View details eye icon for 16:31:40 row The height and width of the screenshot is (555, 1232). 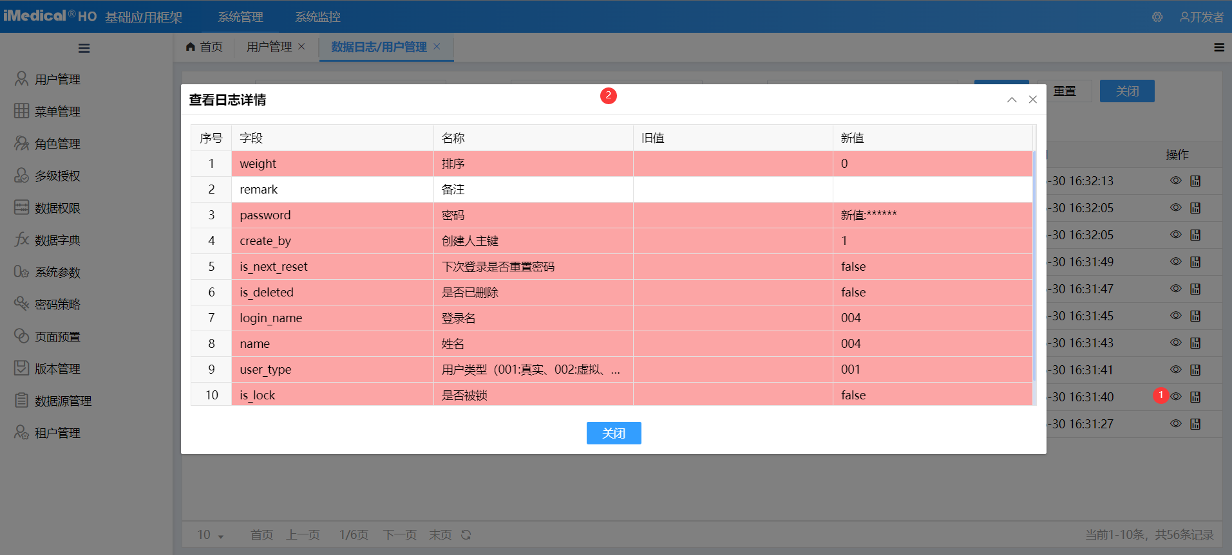click(x=1176, y=397)
